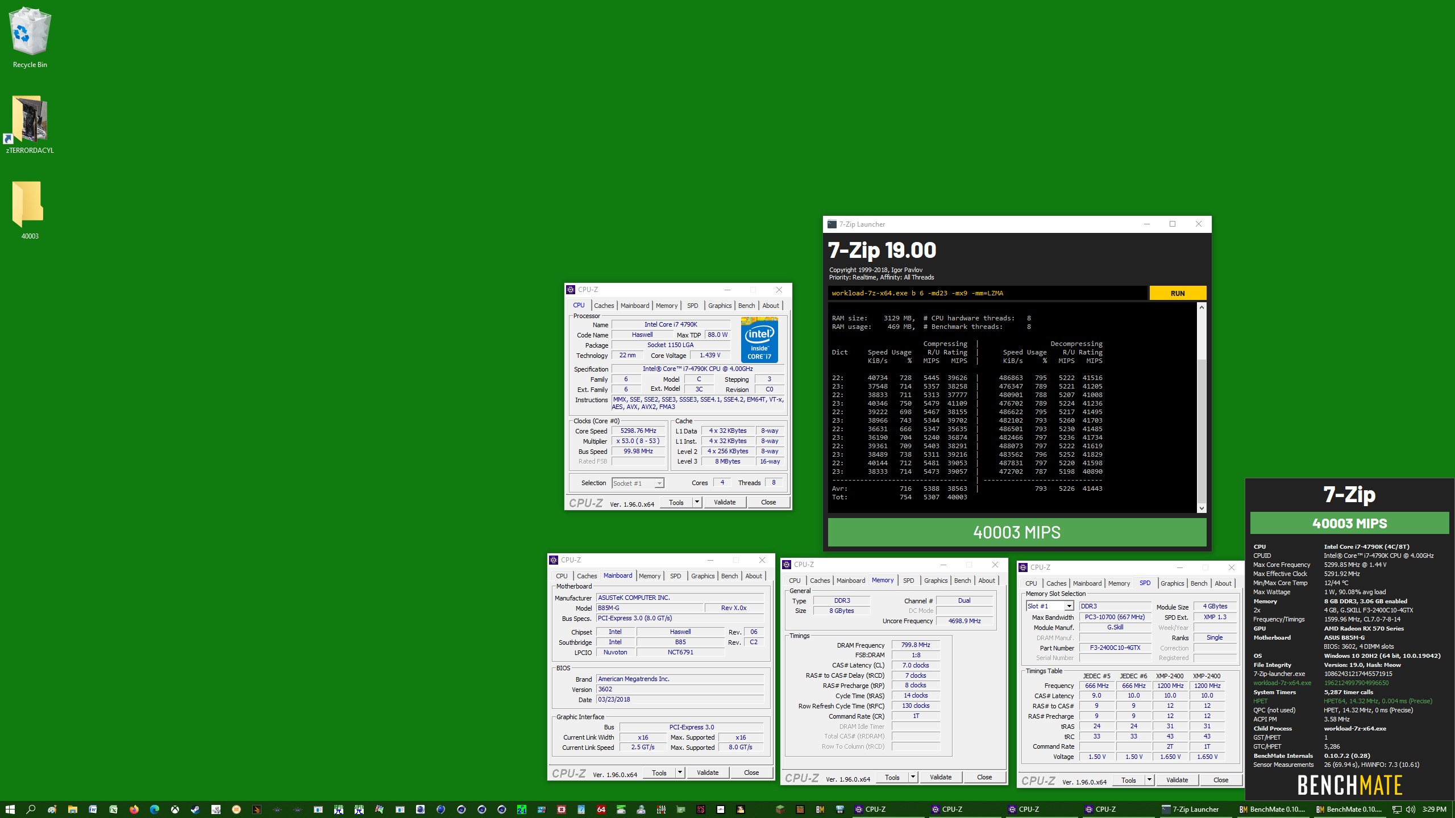Click the green 40003 MIPS result bar in 7-Zip Launcher
The width and height of the screenshot is (1455, 818).
tap(1017, 532)
